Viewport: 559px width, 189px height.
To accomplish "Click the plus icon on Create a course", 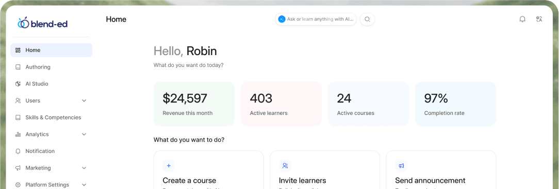I will coord(169,165).
